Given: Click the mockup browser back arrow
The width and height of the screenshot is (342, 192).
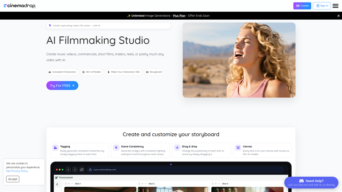Looking at the screenshot, I should pyautogui.click(x=68, y=170).
